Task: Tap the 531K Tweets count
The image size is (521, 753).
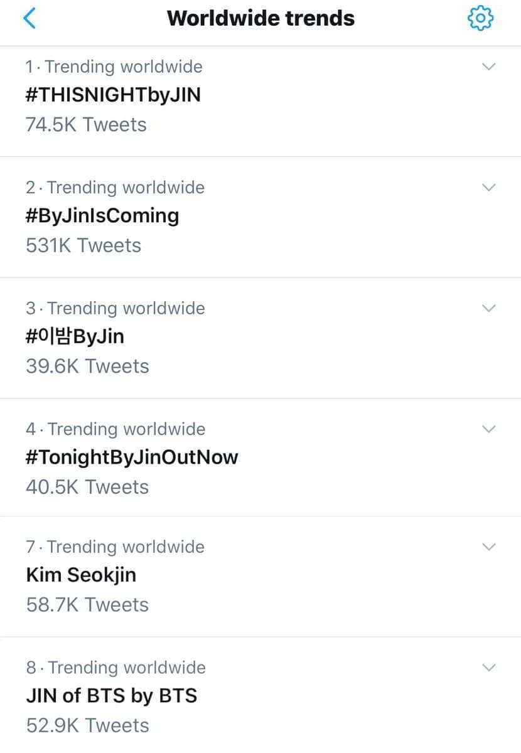Action: click(83, 245)
